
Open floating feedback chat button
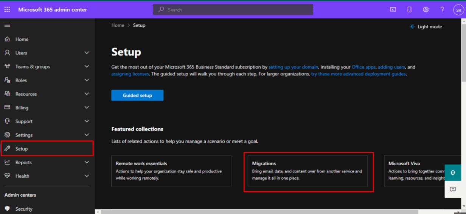coord(453,189)
